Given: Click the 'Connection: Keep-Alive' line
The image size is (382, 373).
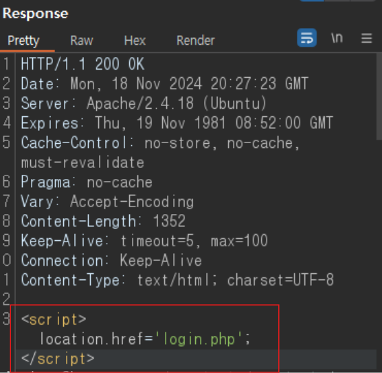Looking at the screenshot, I should click(x=111, y=260).
